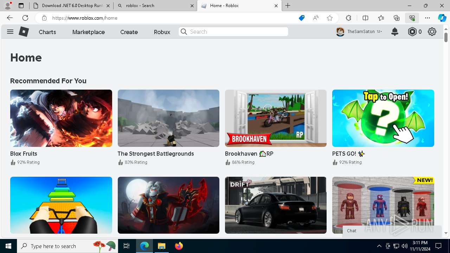Open the Chat panel
This screenshot has width=450, height=253.
coord(392,231)
